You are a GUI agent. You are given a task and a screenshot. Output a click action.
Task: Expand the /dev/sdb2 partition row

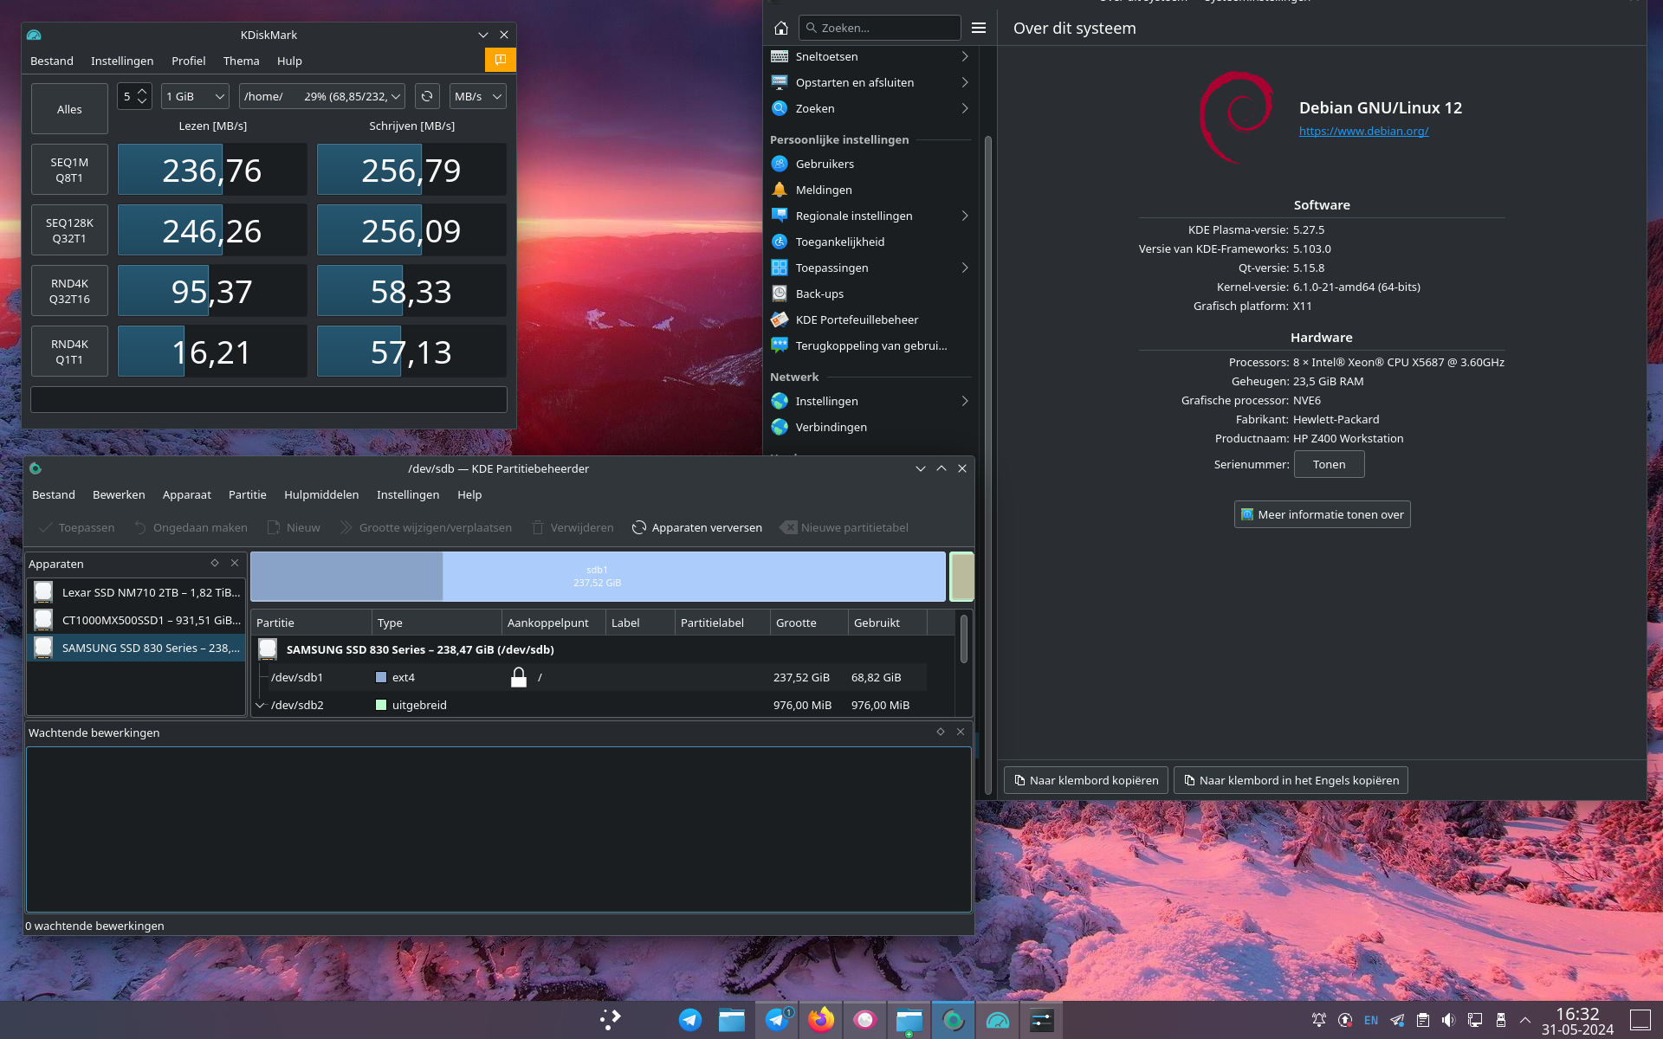260,705
